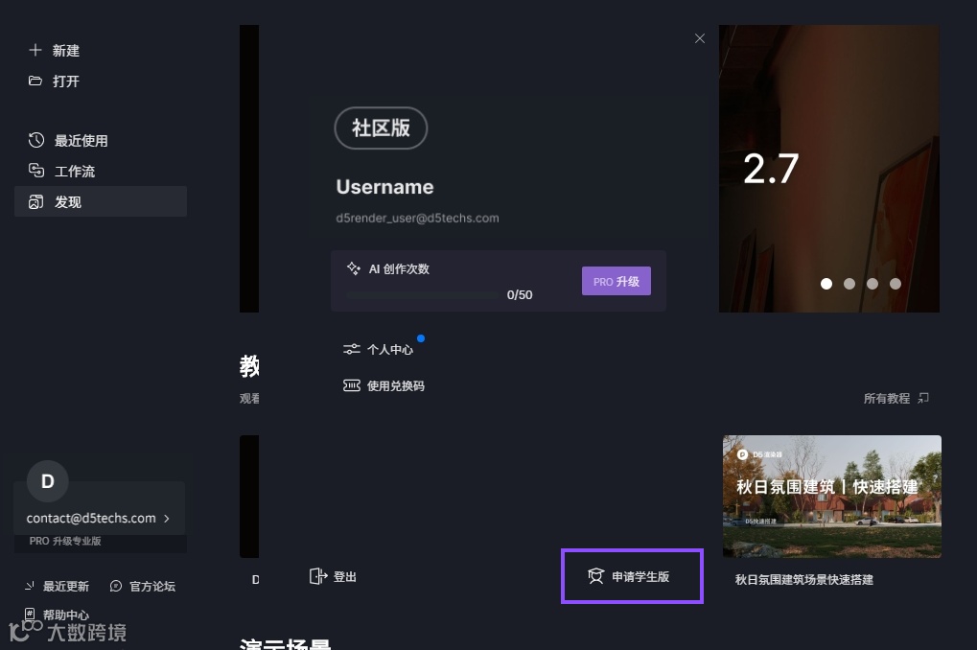Click 登出 log out
The width and height of the screenshot is (977, 650).
click(x=334, y=576)
